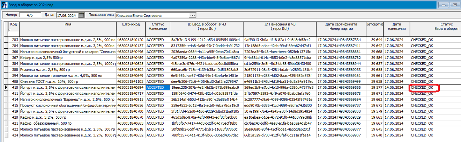This screenshot has height=142, width=461.
Task: Select the highlighted ACCEPTED cell in row 410
Action: click(x=157, y=87)
